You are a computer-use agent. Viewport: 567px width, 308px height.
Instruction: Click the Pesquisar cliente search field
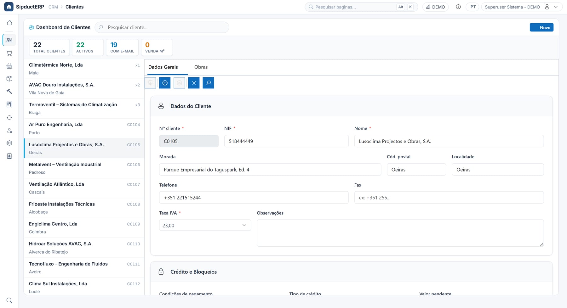[x=162, y=27]
